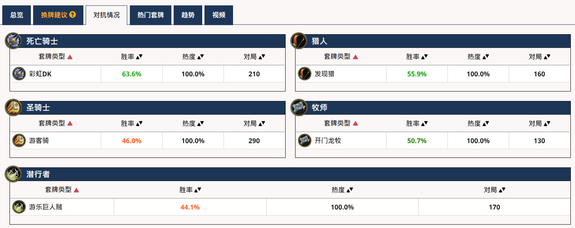The width and height of the screenshot is (575, 228).
Task: Click the Rogue class icon in header
Action: click(x=13, y=174)
